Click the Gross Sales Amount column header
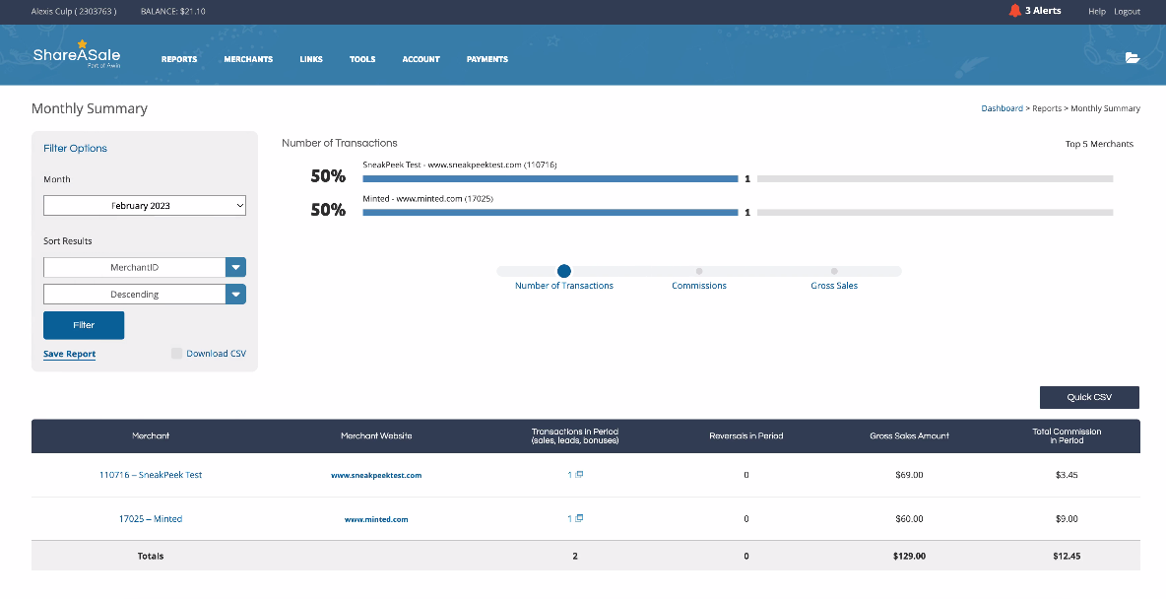 [909, 436]
